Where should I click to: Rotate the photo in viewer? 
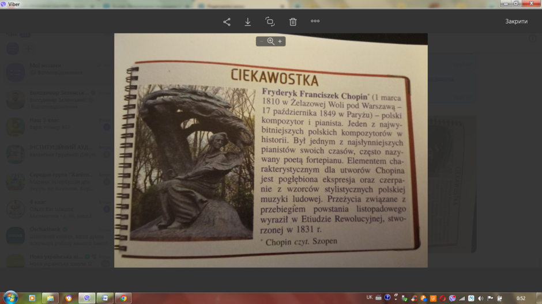pos(270,22)
